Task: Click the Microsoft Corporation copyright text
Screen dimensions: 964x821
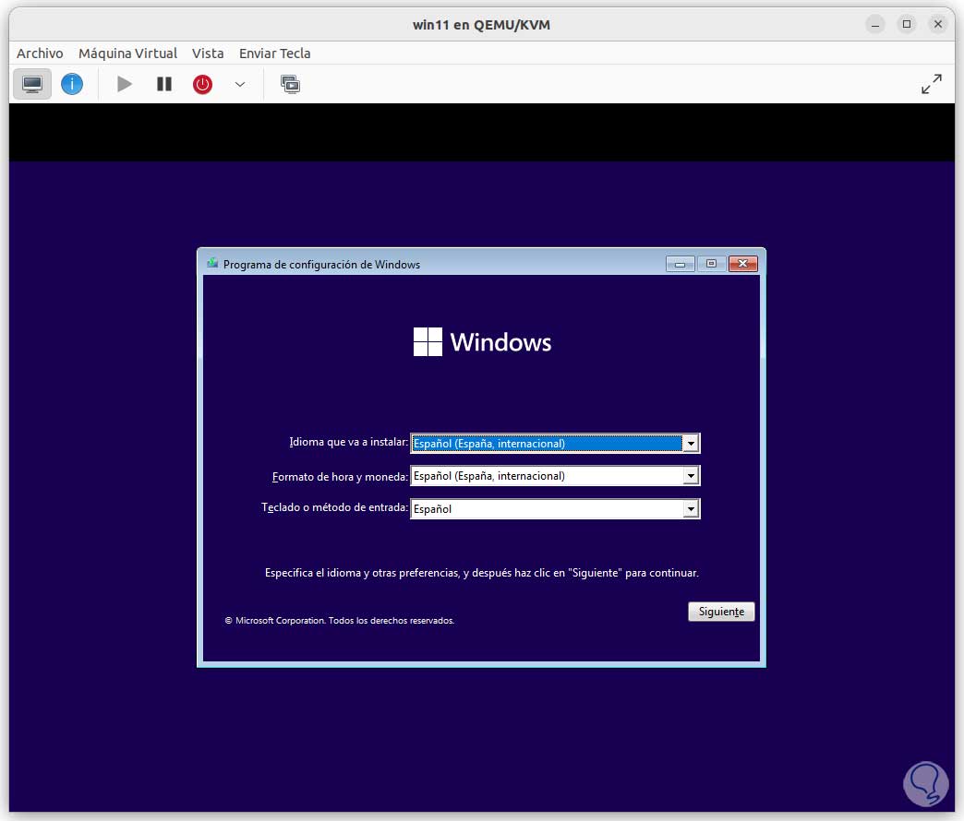Action: 340,621
